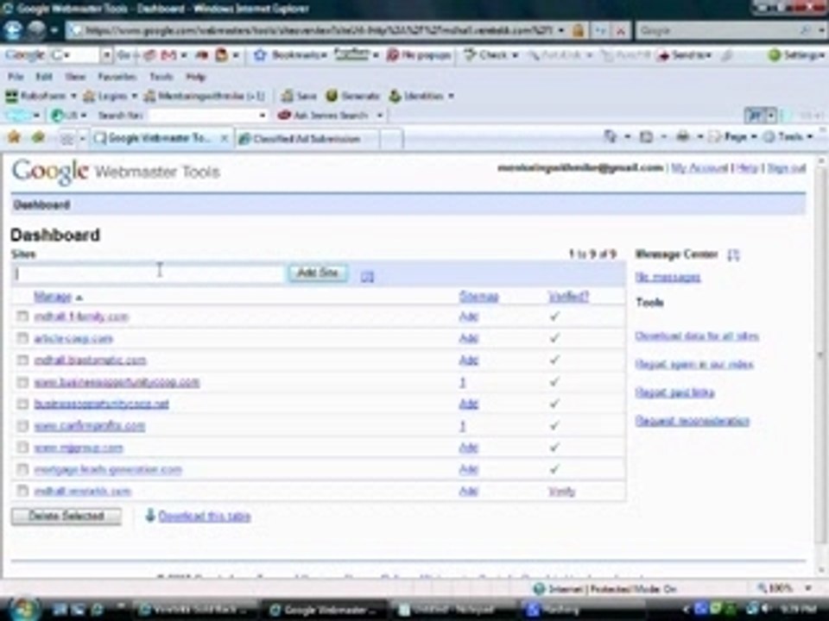
Task: Tick the checkbox for businessopportunitycoop.net
Action: (x=22, y=404)
